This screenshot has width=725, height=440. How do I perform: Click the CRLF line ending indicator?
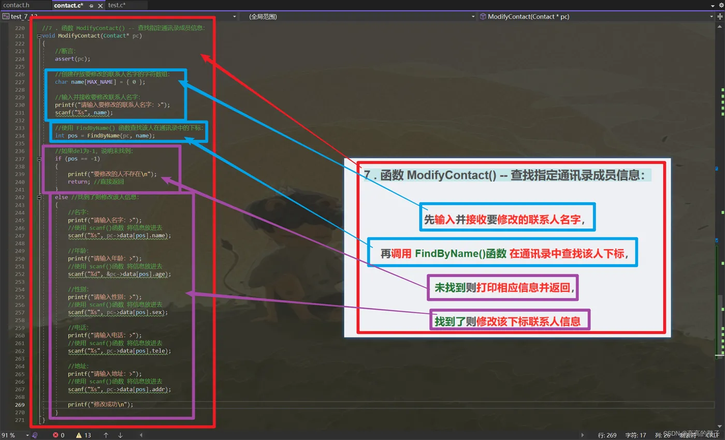712,435
